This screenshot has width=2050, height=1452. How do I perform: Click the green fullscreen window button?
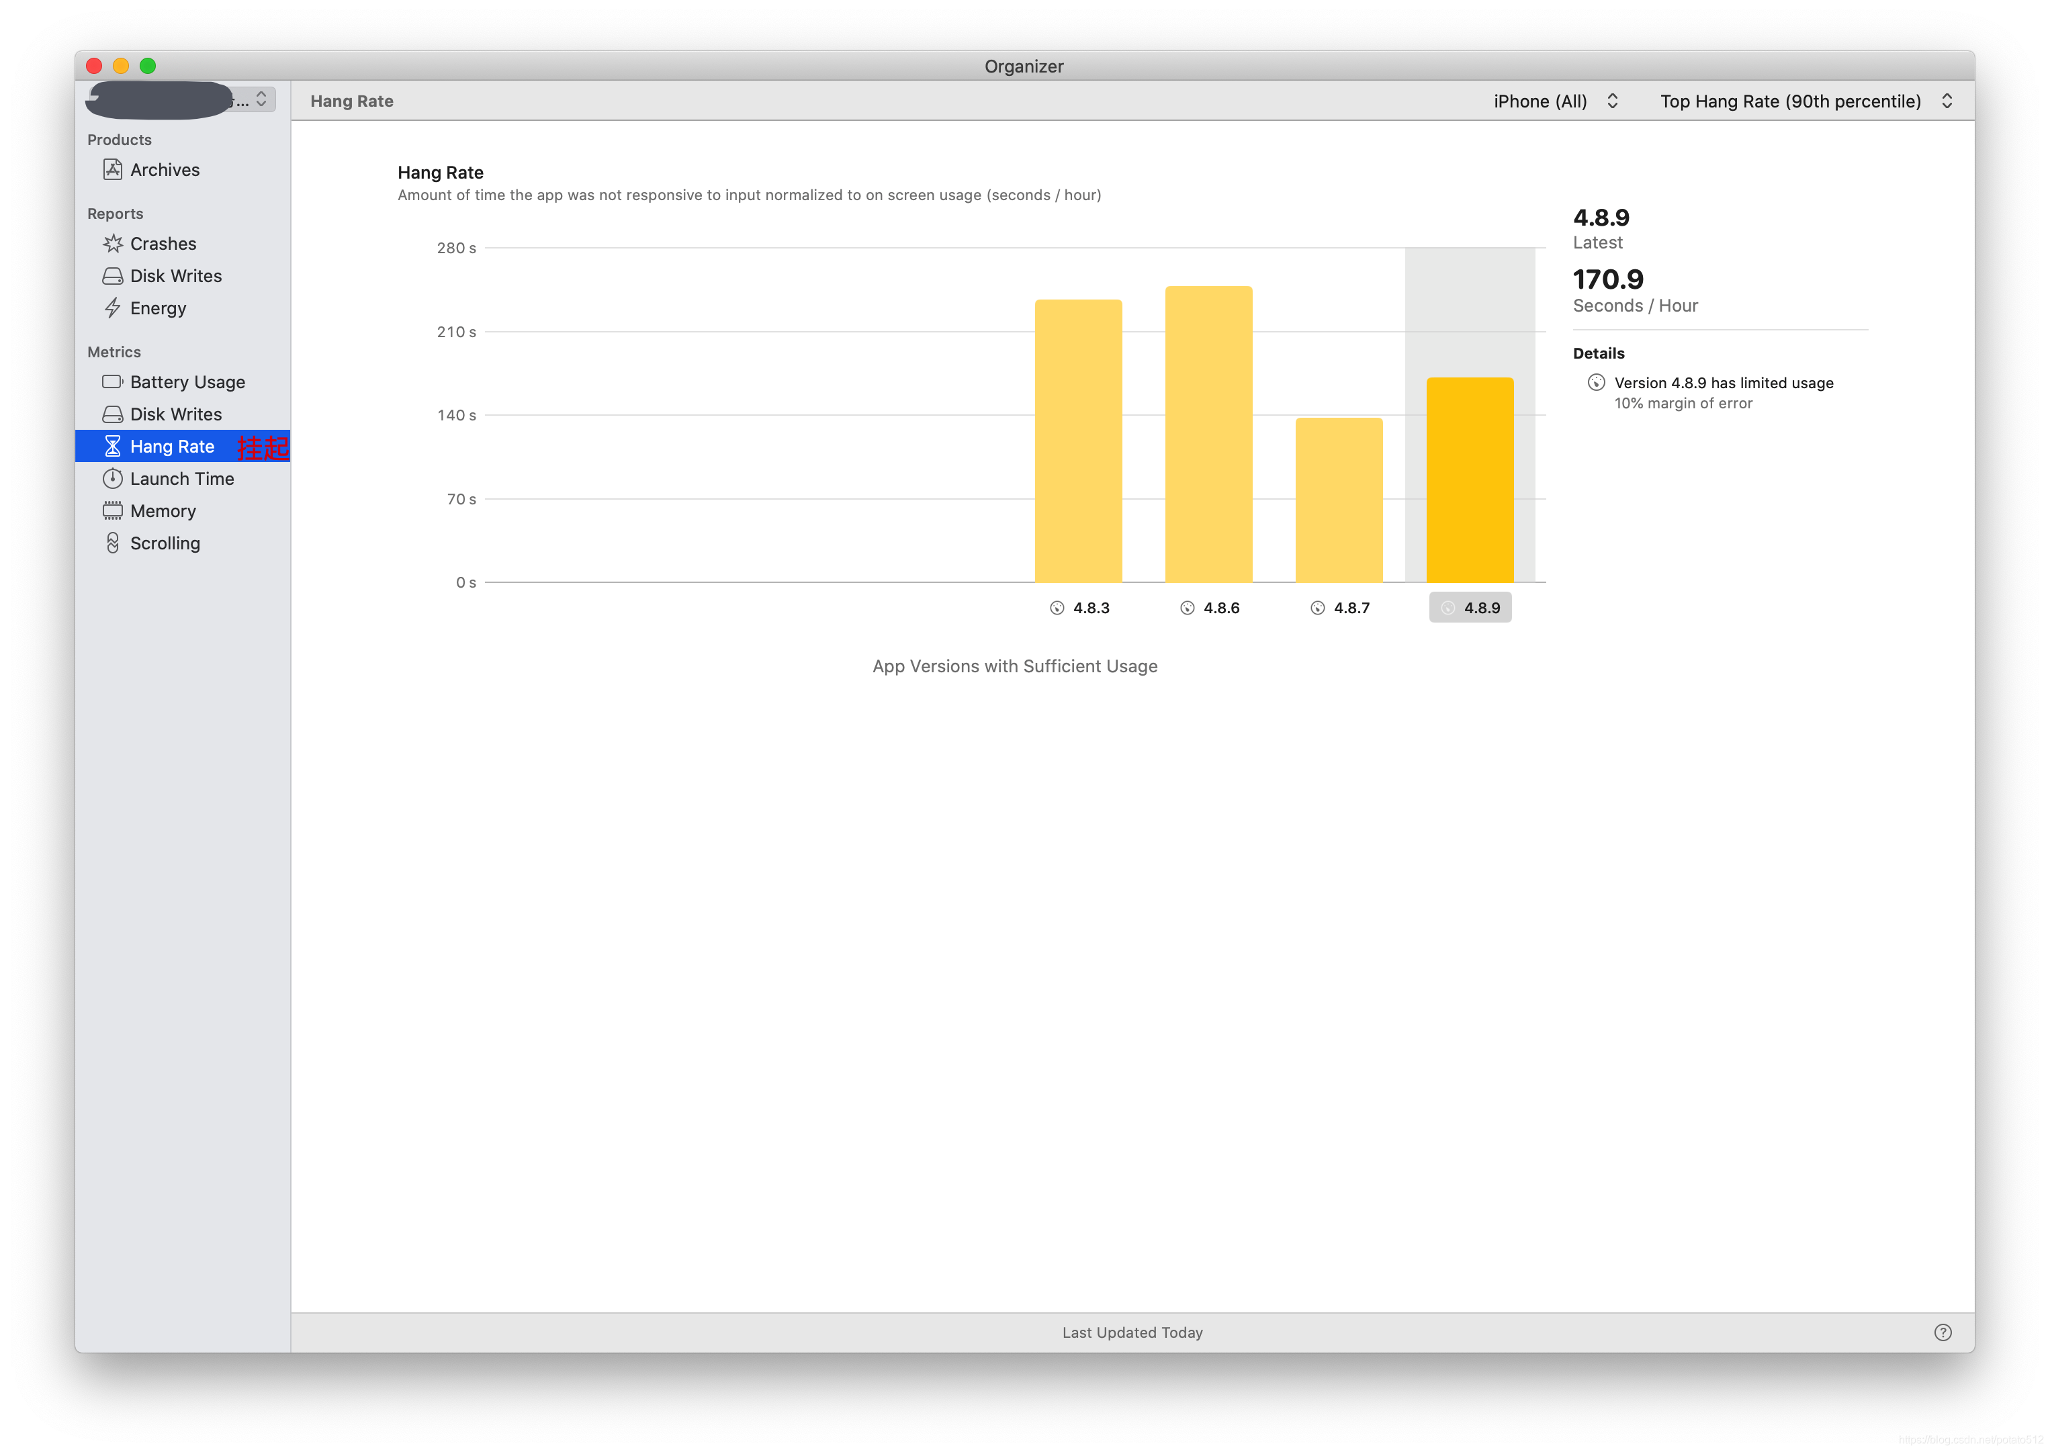[148, 66]
